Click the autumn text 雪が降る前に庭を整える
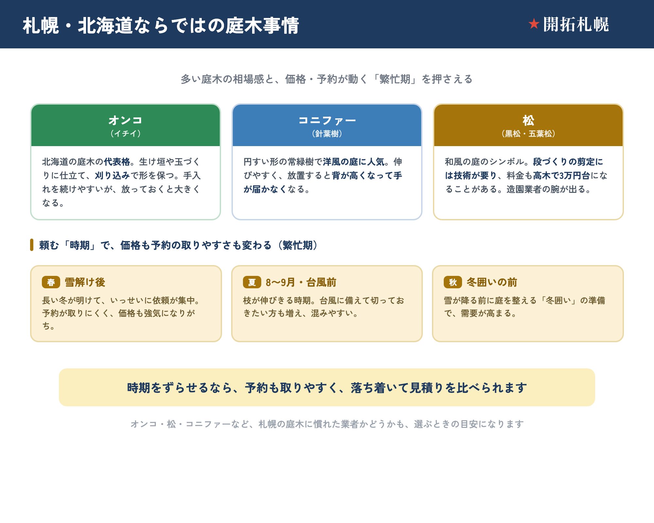 (x=525, y=307)
